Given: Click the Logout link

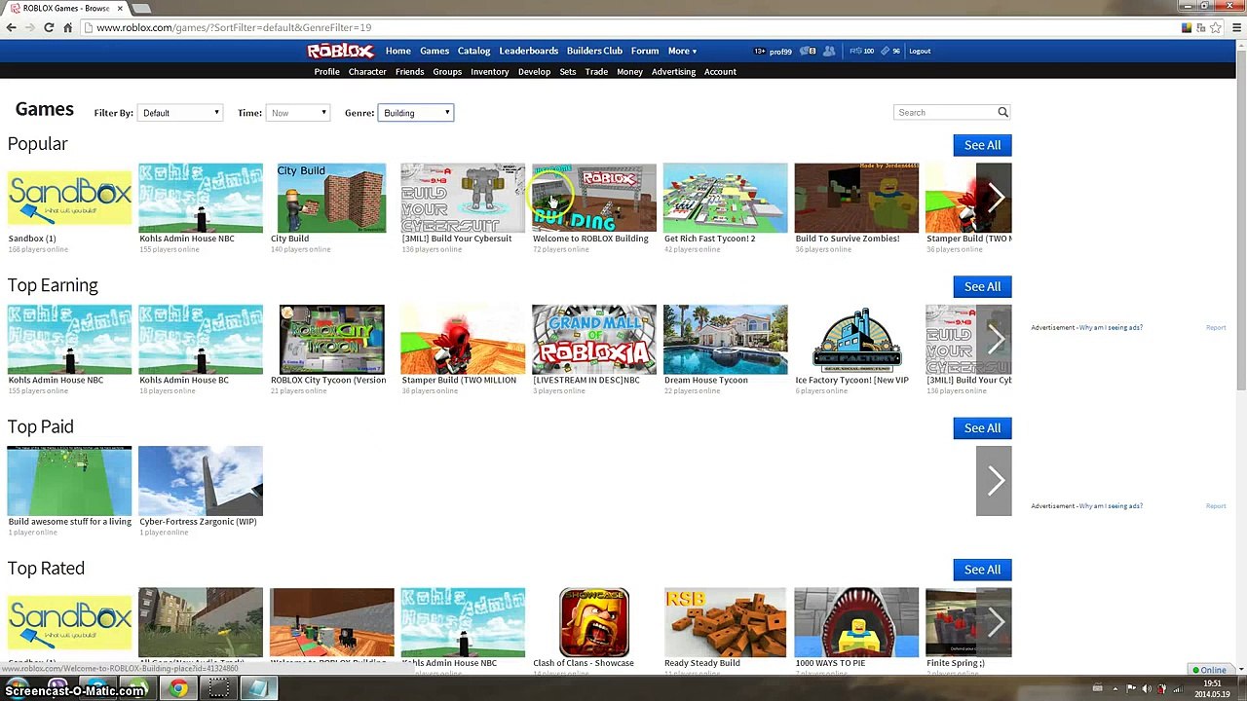Looking at the screenshot, I should [920, 51].
